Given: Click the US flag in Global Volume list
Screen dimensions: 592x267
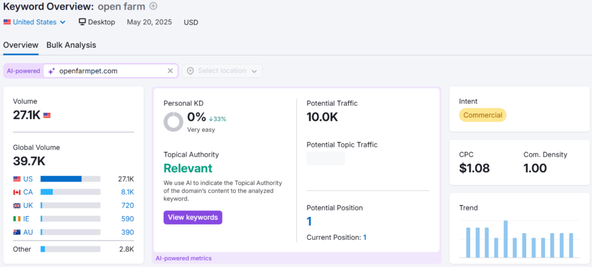Looking at the screenshot, I should pos(17,179).
